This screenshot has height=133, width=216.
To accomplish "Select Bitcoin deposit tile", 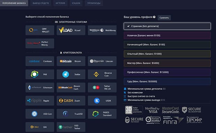I will pos(71,61).
